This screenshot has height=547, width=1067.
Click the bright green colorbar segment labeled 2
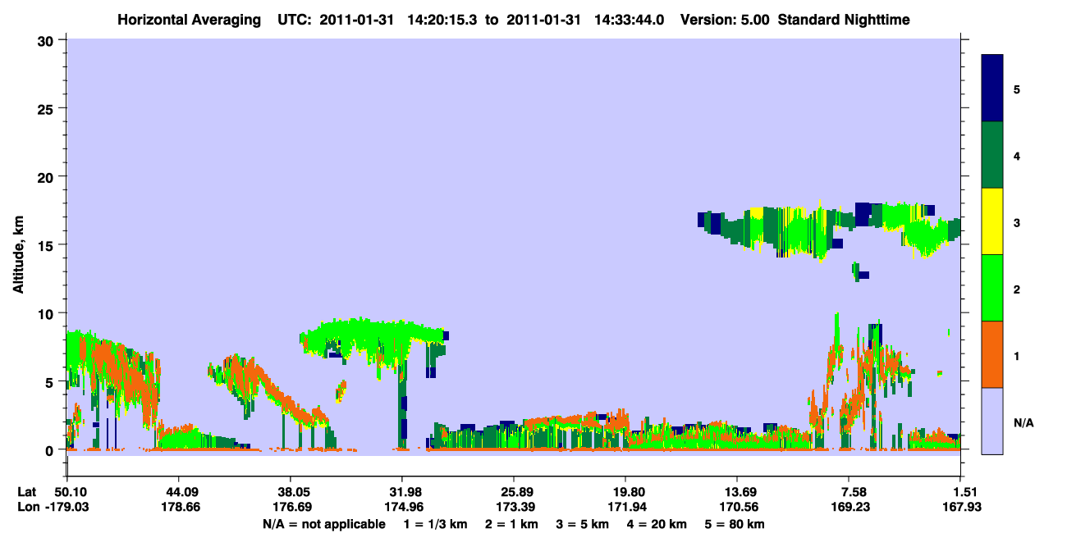point(992,288)
